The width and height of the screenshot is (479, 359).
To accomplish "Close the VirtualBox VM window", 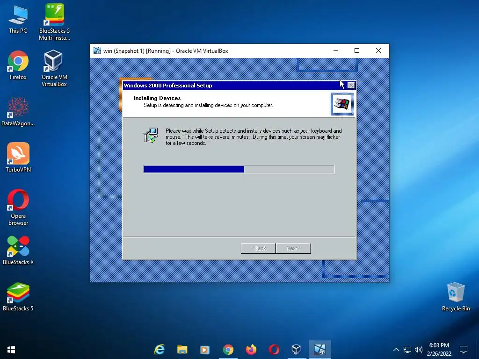I will coord(378,50).
